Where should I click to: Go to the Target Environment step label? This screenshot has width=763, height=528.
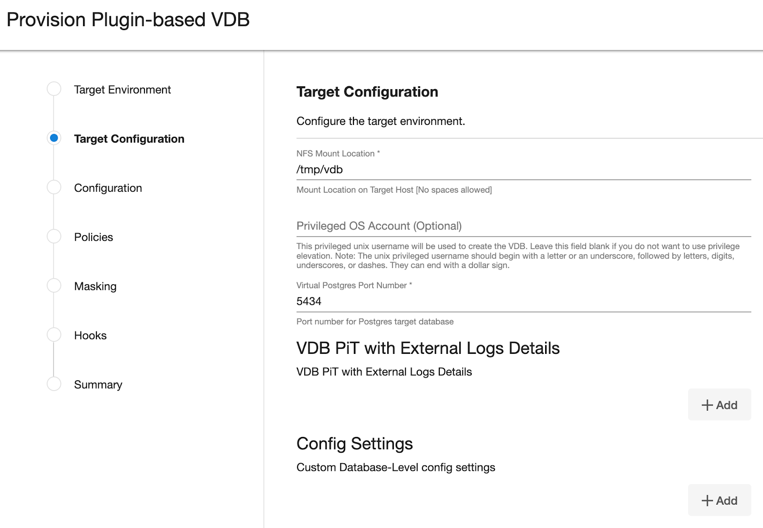[x=122, y=90]
